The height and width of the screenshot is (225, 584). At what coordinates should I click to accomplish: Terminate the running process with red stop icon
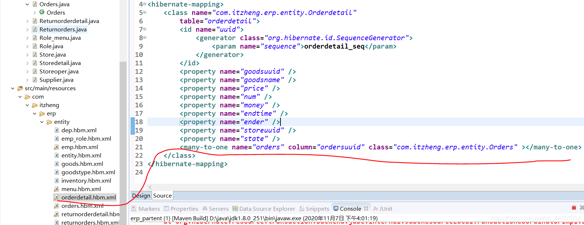[x=574, y=208]
